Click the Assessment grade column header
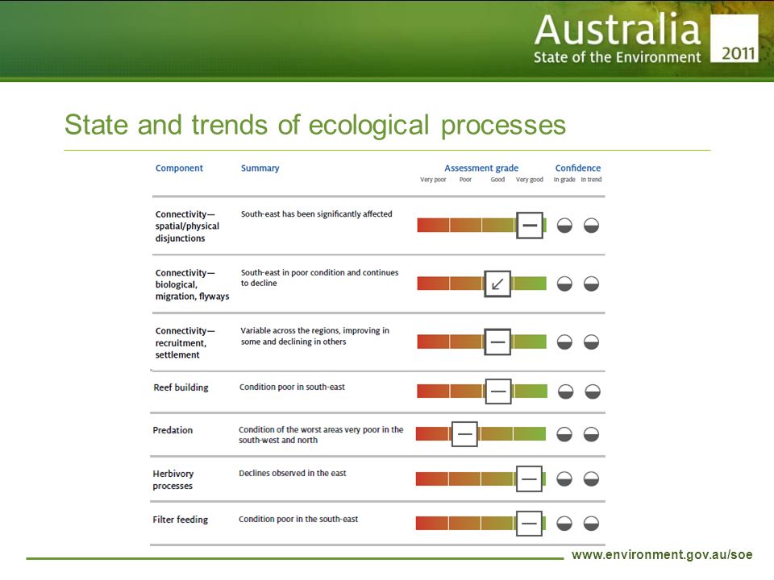This screenshot has height=580, width=774. [481, 168]
